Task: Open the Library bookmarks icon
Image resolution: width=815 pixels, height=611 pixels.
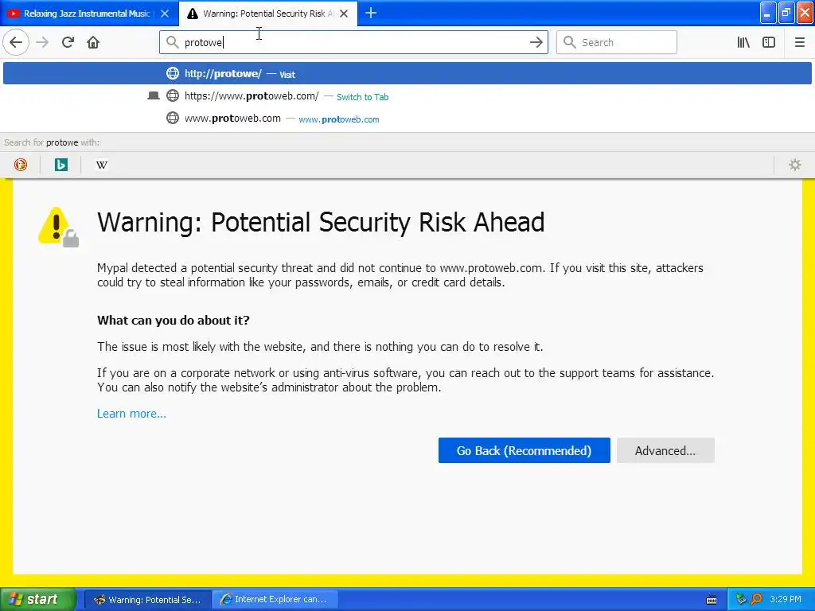Action: (743, 42)
